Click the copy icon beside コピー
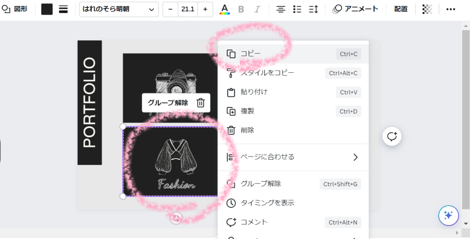470x239 pixels. (x=231, y=54)
